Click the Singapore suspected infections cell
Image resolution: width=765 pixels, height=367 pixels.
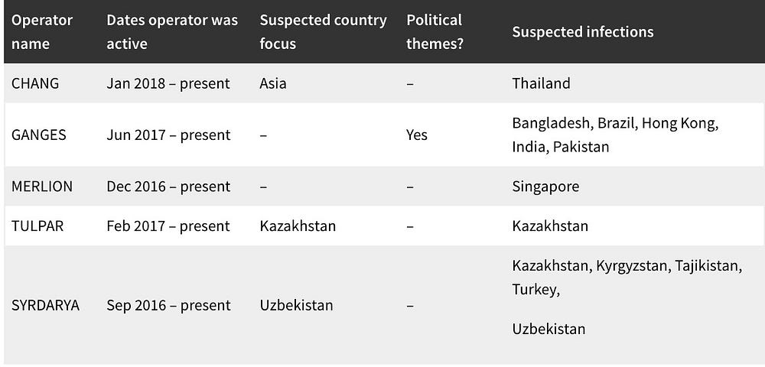pyautogui.click(x=545, y=187)
